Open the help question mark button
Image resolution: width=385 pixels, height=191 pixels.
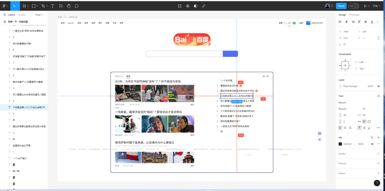tap(377, 183)
